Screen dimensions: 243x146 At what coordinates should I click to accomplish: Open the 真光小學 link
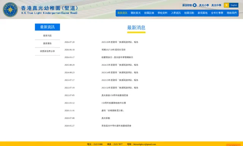(x=204, y=5)
